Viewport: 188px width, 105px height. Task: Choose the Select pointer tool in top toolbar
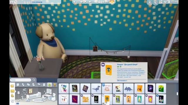[x=74, y=2]
